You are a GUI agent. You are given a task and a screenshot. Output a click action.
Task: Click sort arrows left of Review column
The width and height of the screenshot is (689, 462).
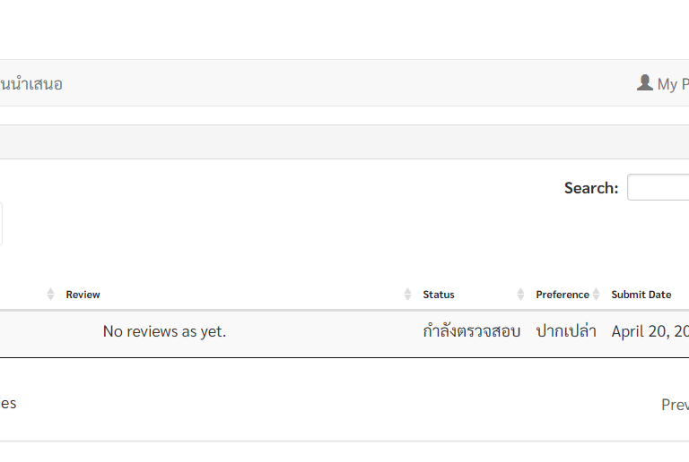[51, 295]
